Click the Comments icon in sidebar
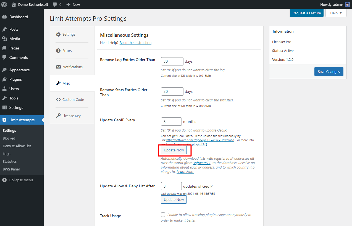The width and height of the screenshot is (352, 226). pyautogui.click(x=4, y=57)
